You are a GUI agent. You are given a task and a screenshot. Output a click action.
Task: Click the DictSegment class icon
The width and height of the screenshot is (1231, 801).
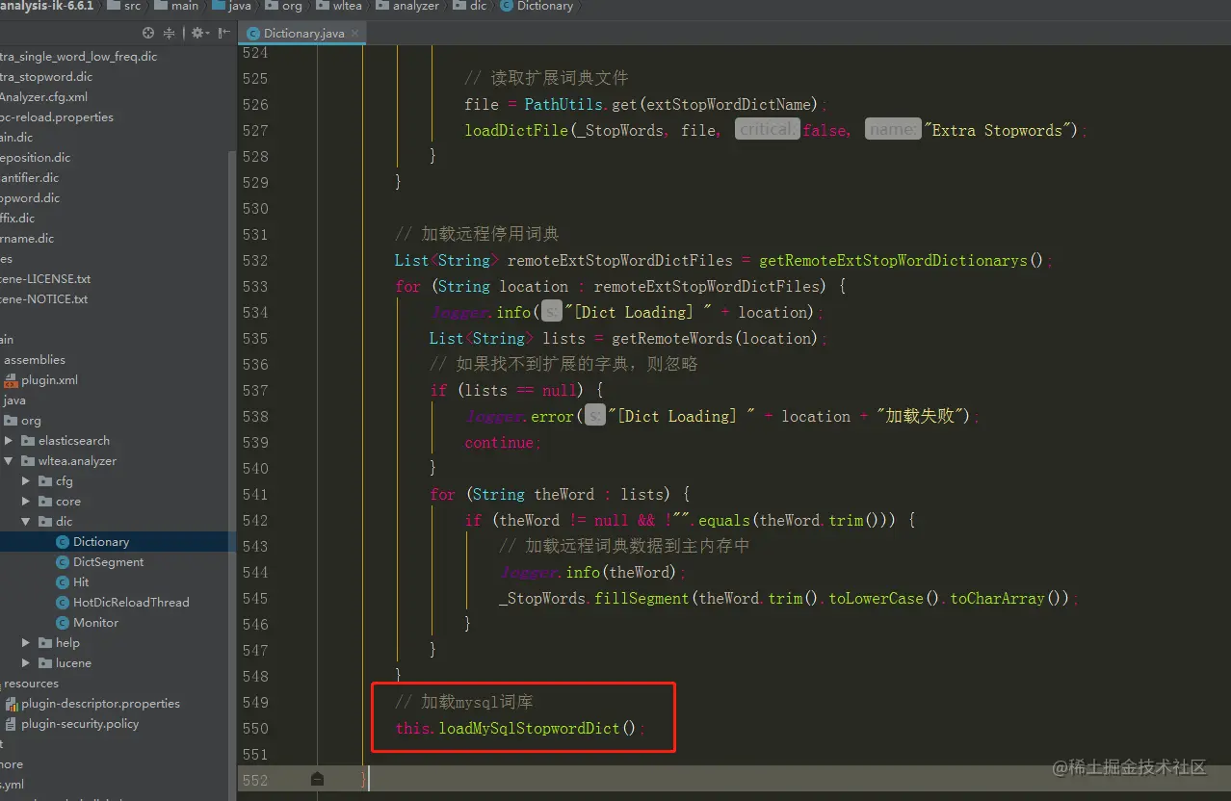63,562
